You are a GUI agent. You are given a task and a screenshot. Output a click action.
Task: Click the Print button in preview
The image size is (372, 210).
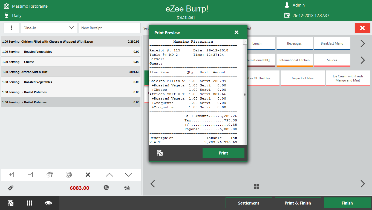[223, 153]
